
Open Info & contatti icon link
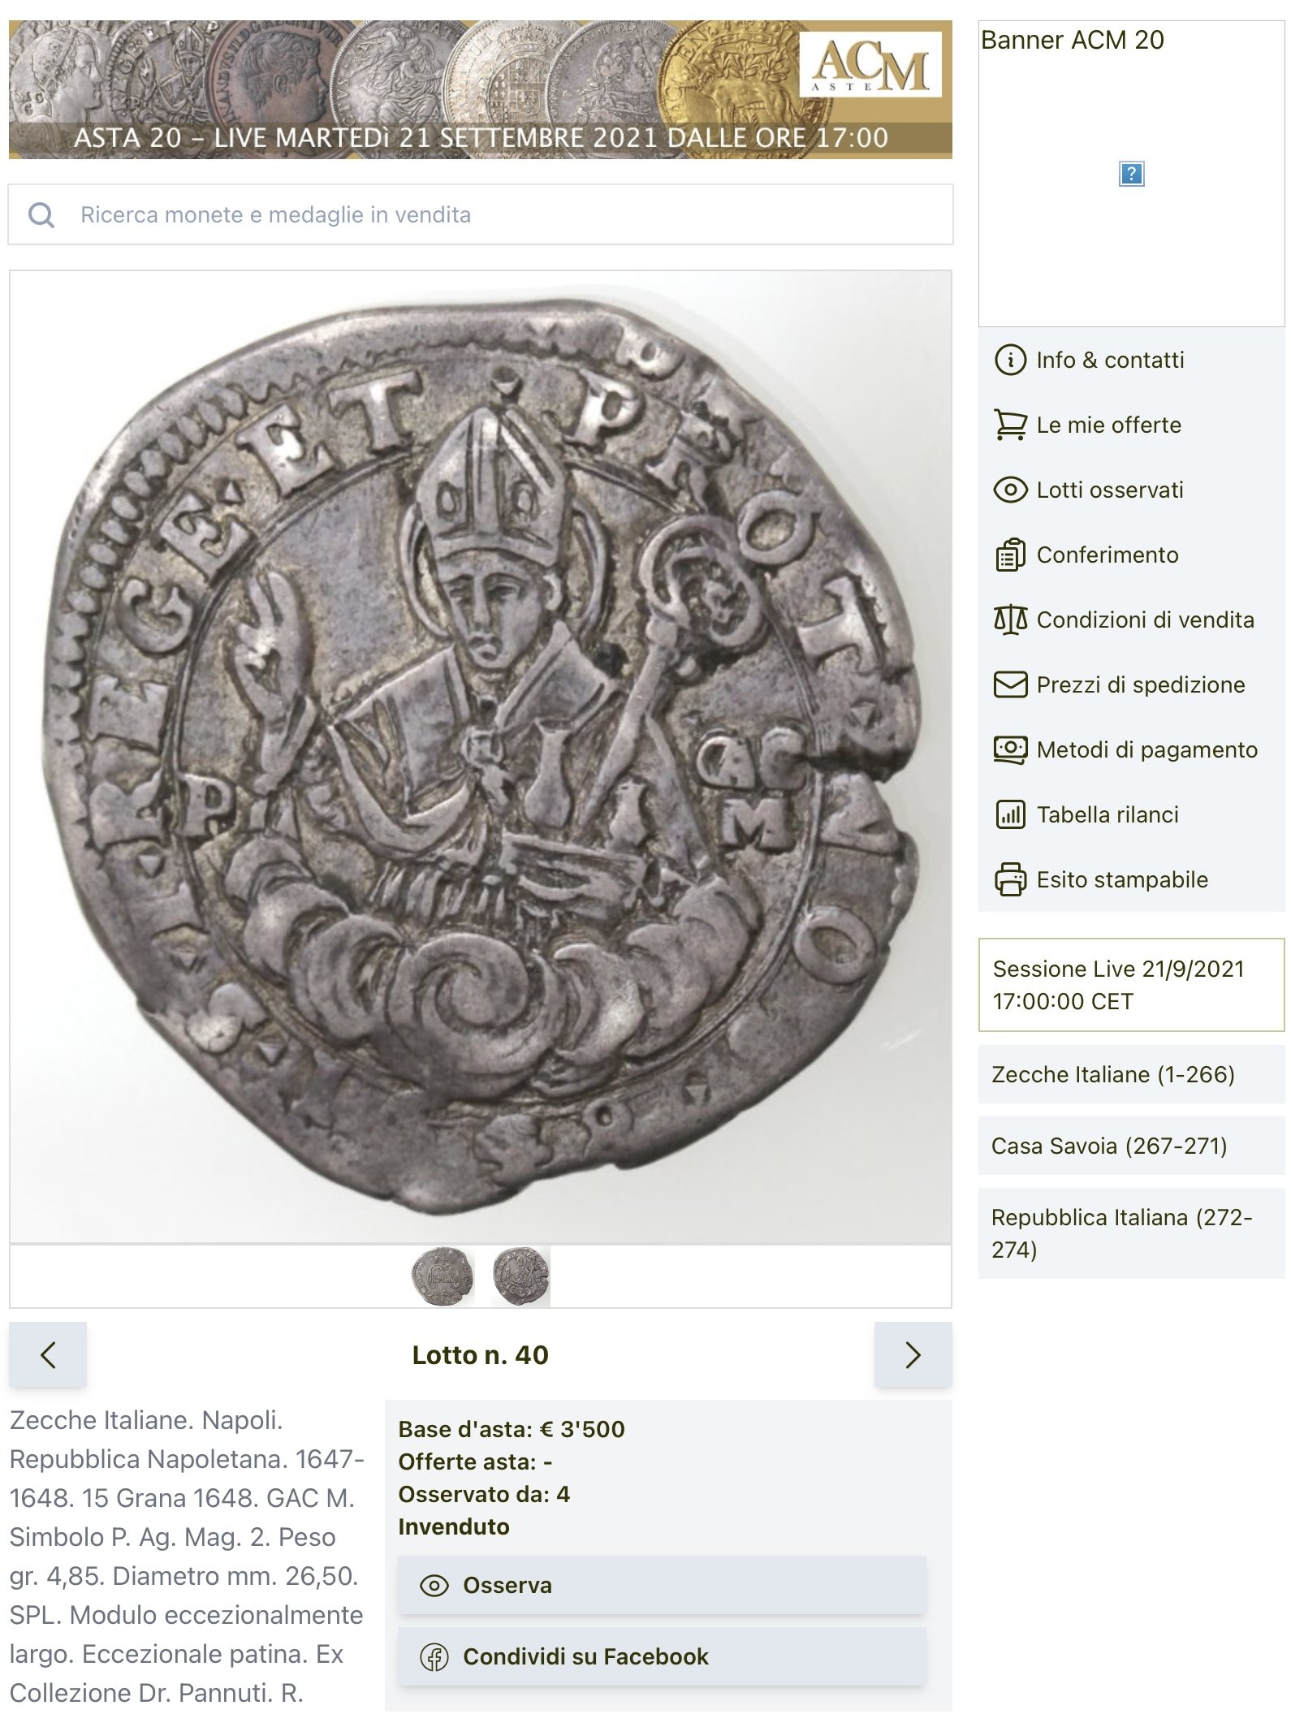(x=1010, y=360)
